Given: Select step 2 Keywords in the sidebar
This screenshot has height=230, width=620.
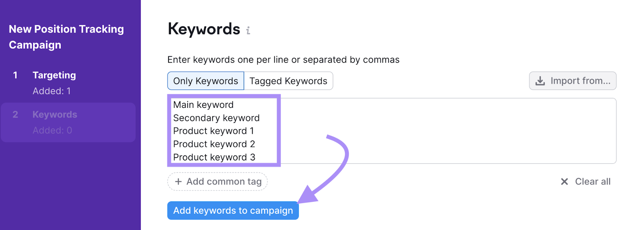Looking at the screenshot, I should [x=55, y=114].
